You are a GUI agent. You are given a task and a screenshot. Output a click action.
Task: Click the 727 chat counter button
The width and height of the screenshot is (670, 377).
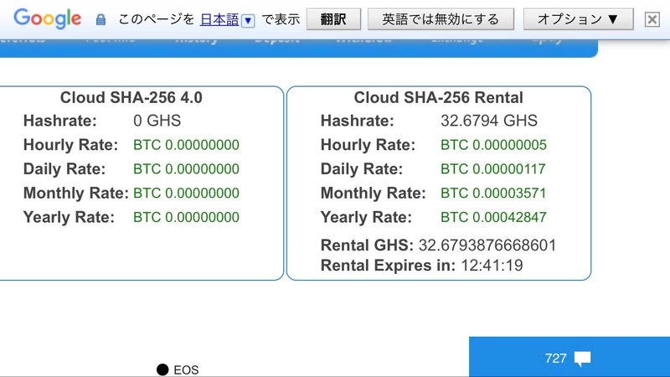[x=555, y=359]
